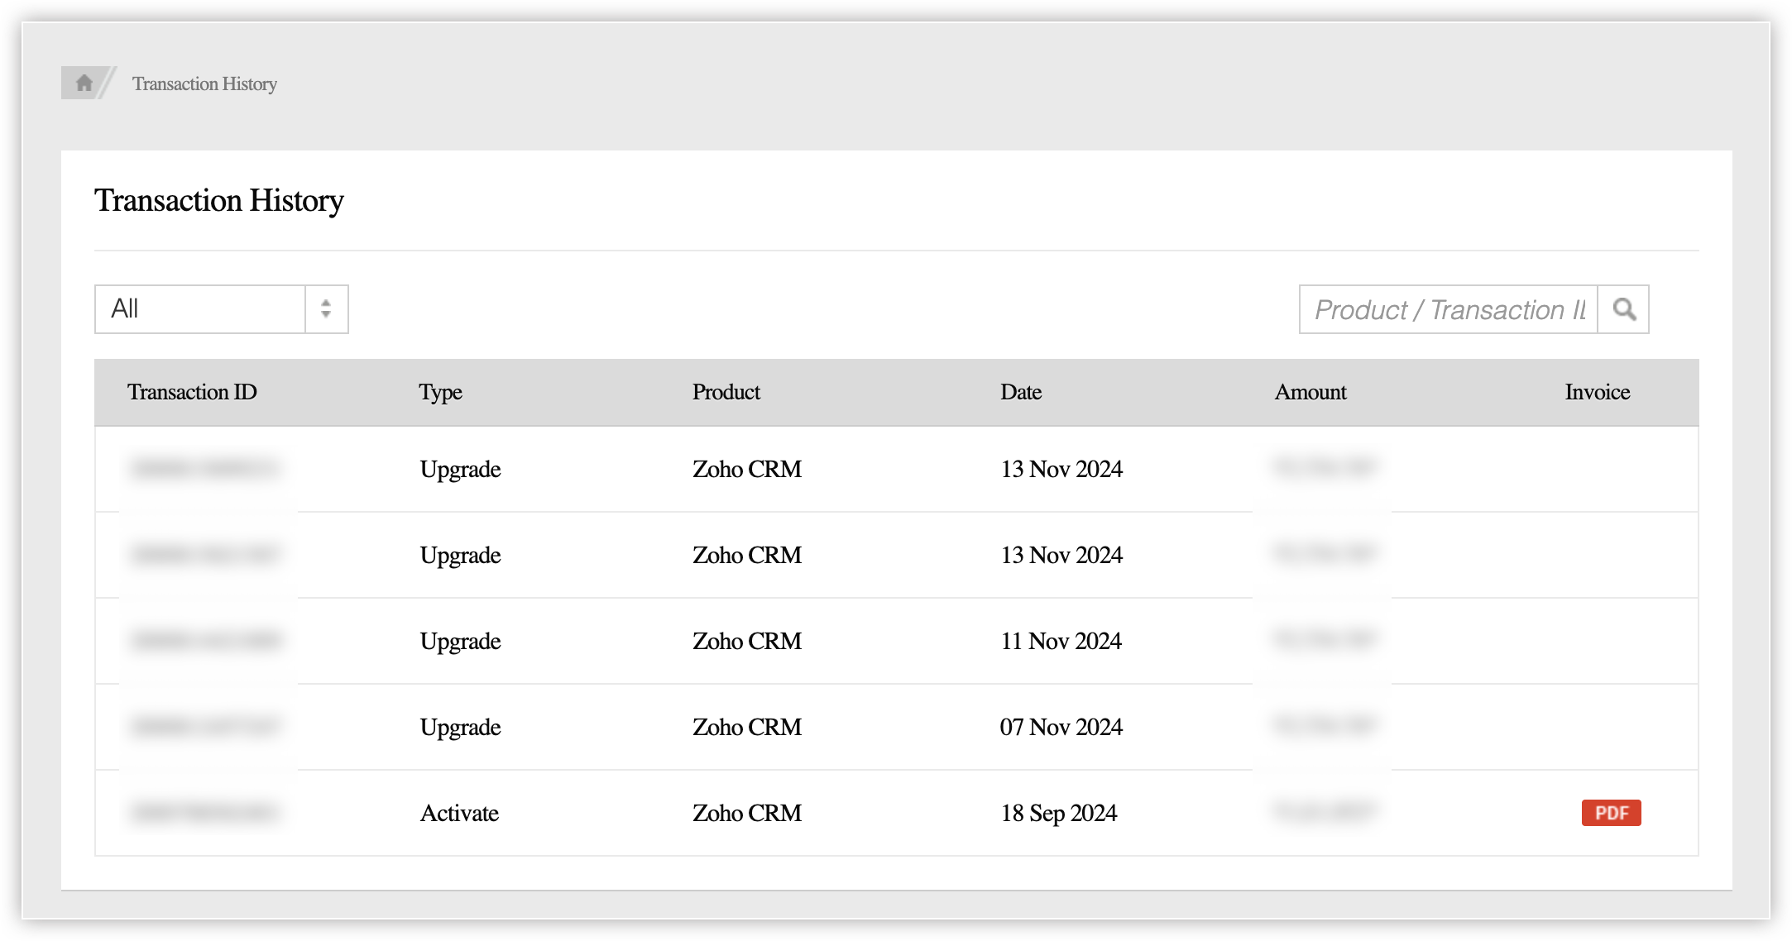Viewport: 1792px width, 941px height.
Task: Click the Date column header
Action: point(1020,392)
